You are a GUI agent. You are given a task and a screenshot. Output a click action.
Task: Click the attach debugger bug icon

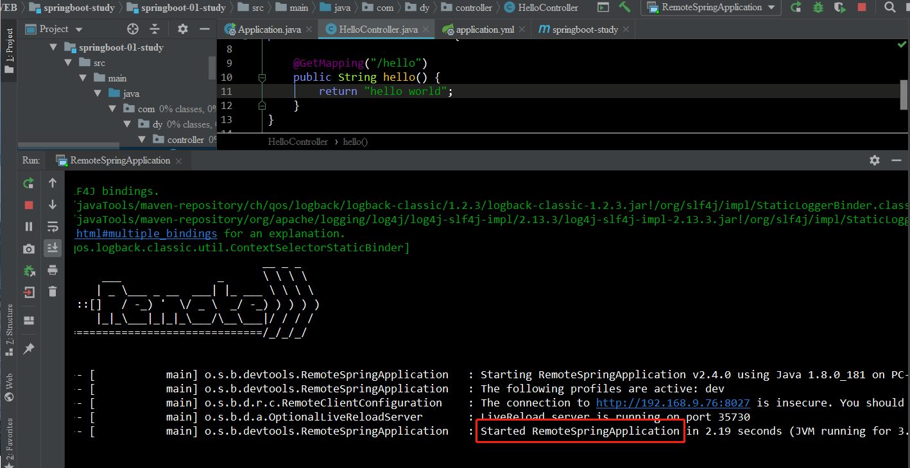coord(28,271)
